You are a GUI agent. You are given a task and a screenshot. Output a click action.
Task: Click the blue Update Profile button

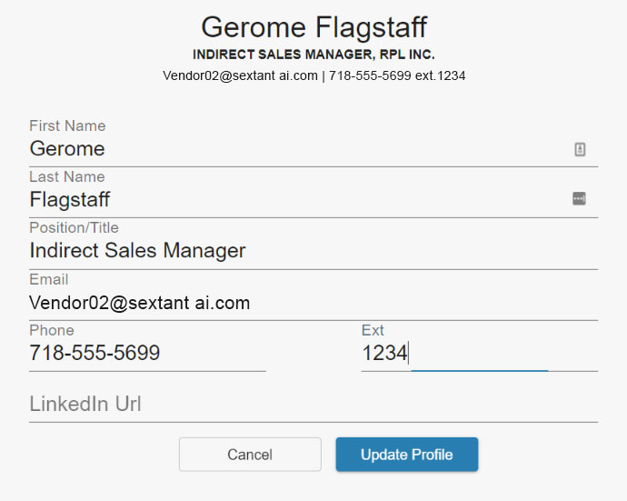[406, 455]
